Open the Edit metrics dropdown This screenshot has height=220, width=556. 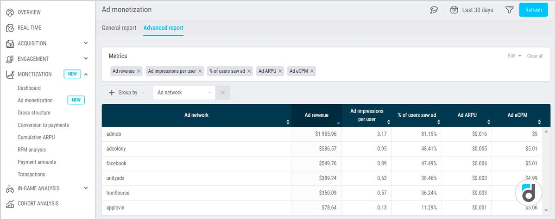point(514,56)
